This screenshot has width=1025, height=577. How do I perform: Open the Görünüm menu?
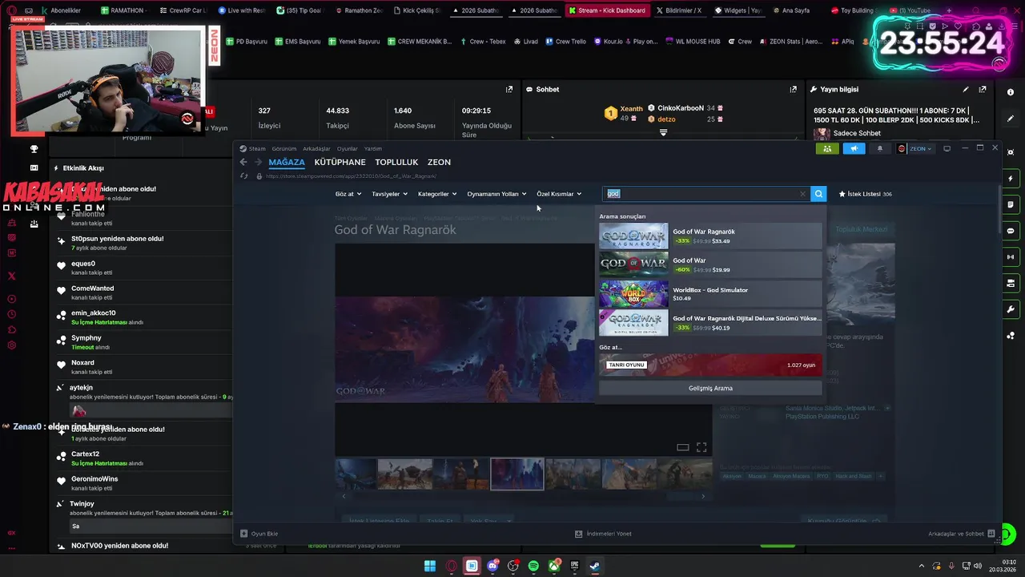(283, 148)
